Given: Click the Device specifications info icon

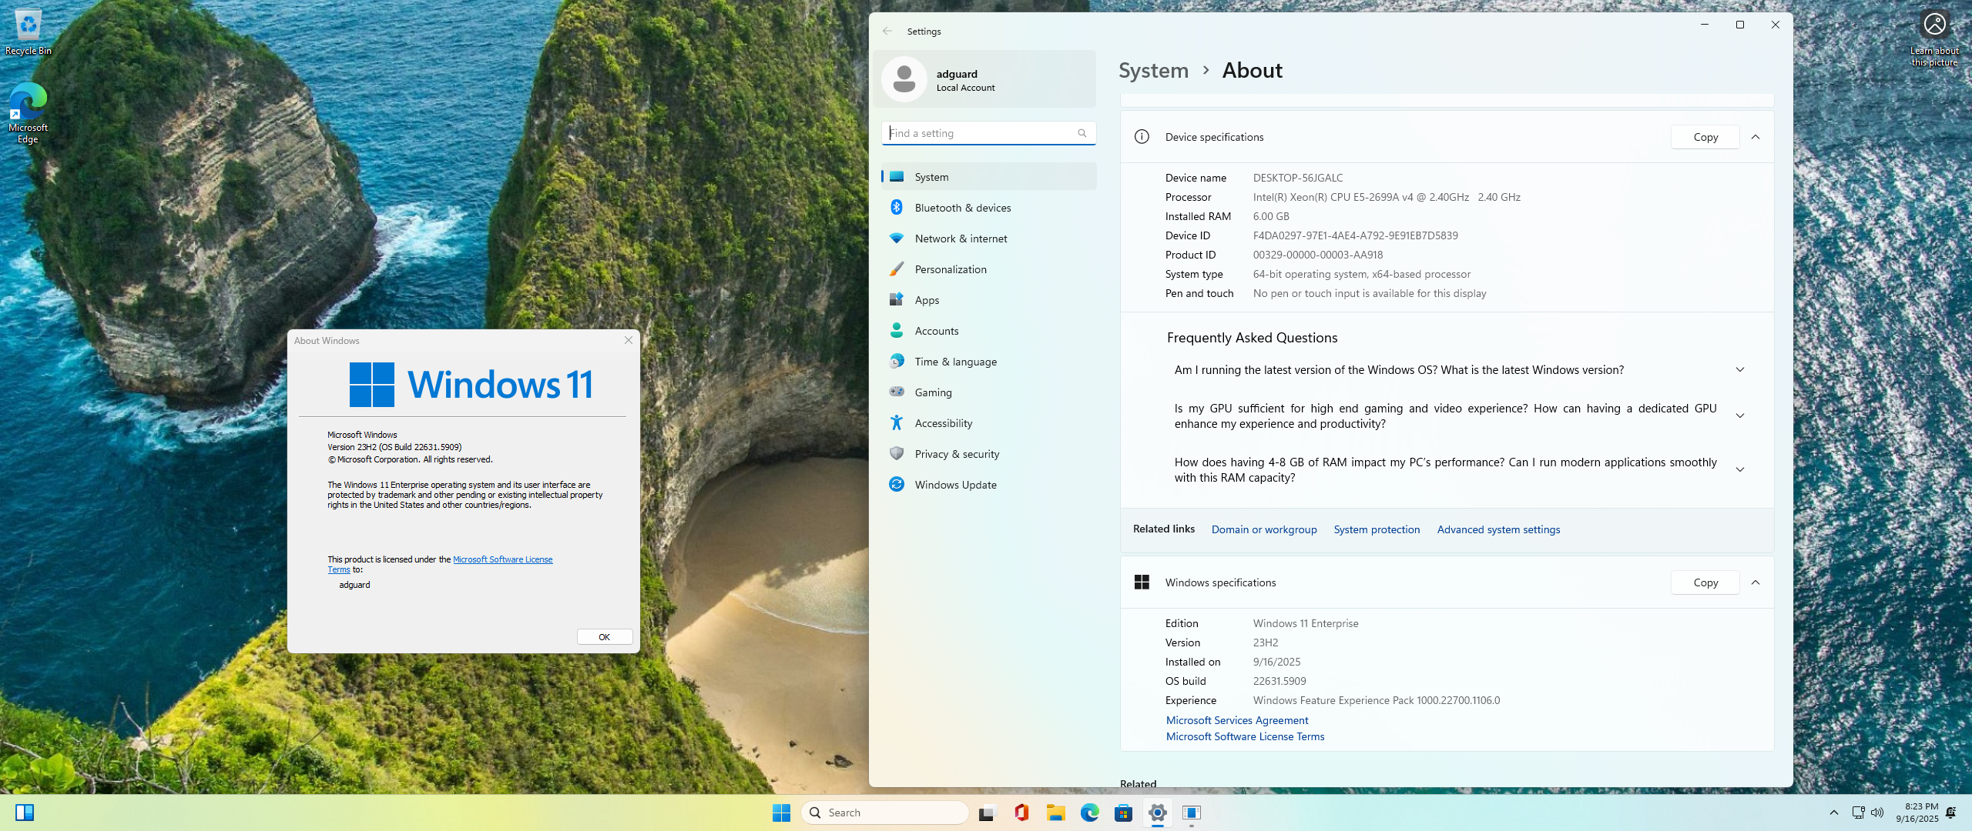Looking at the screenshot, I should pyautogui.click(x=1142, y=137).
